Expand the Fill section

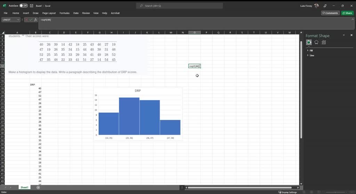311,50
